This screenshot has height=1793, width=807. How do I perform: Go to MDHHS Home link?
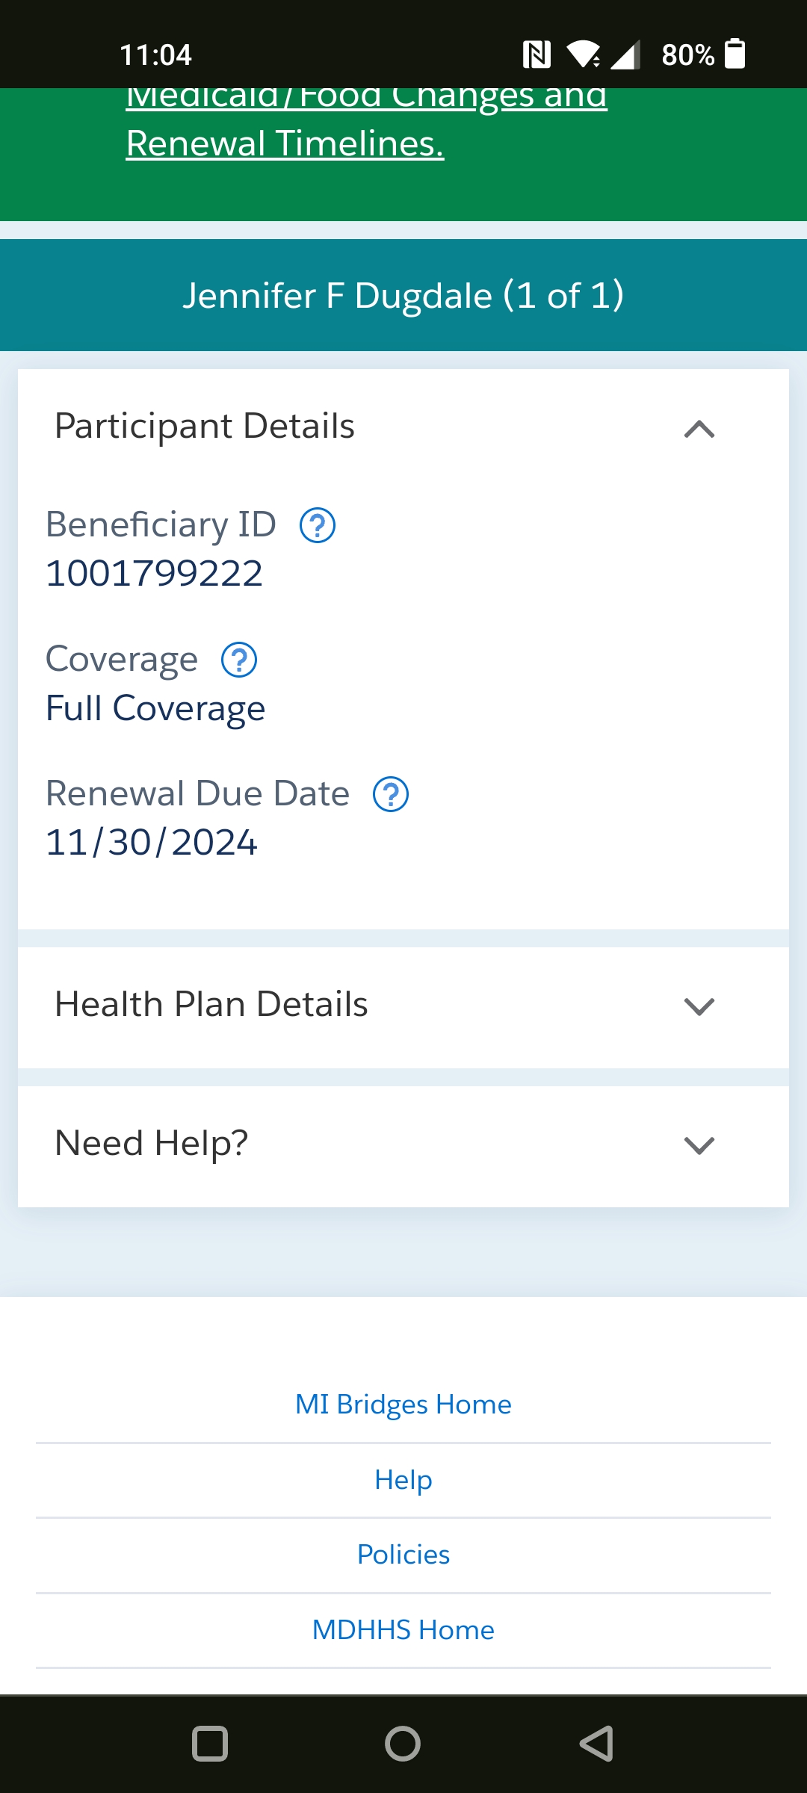click(403, 1629)
